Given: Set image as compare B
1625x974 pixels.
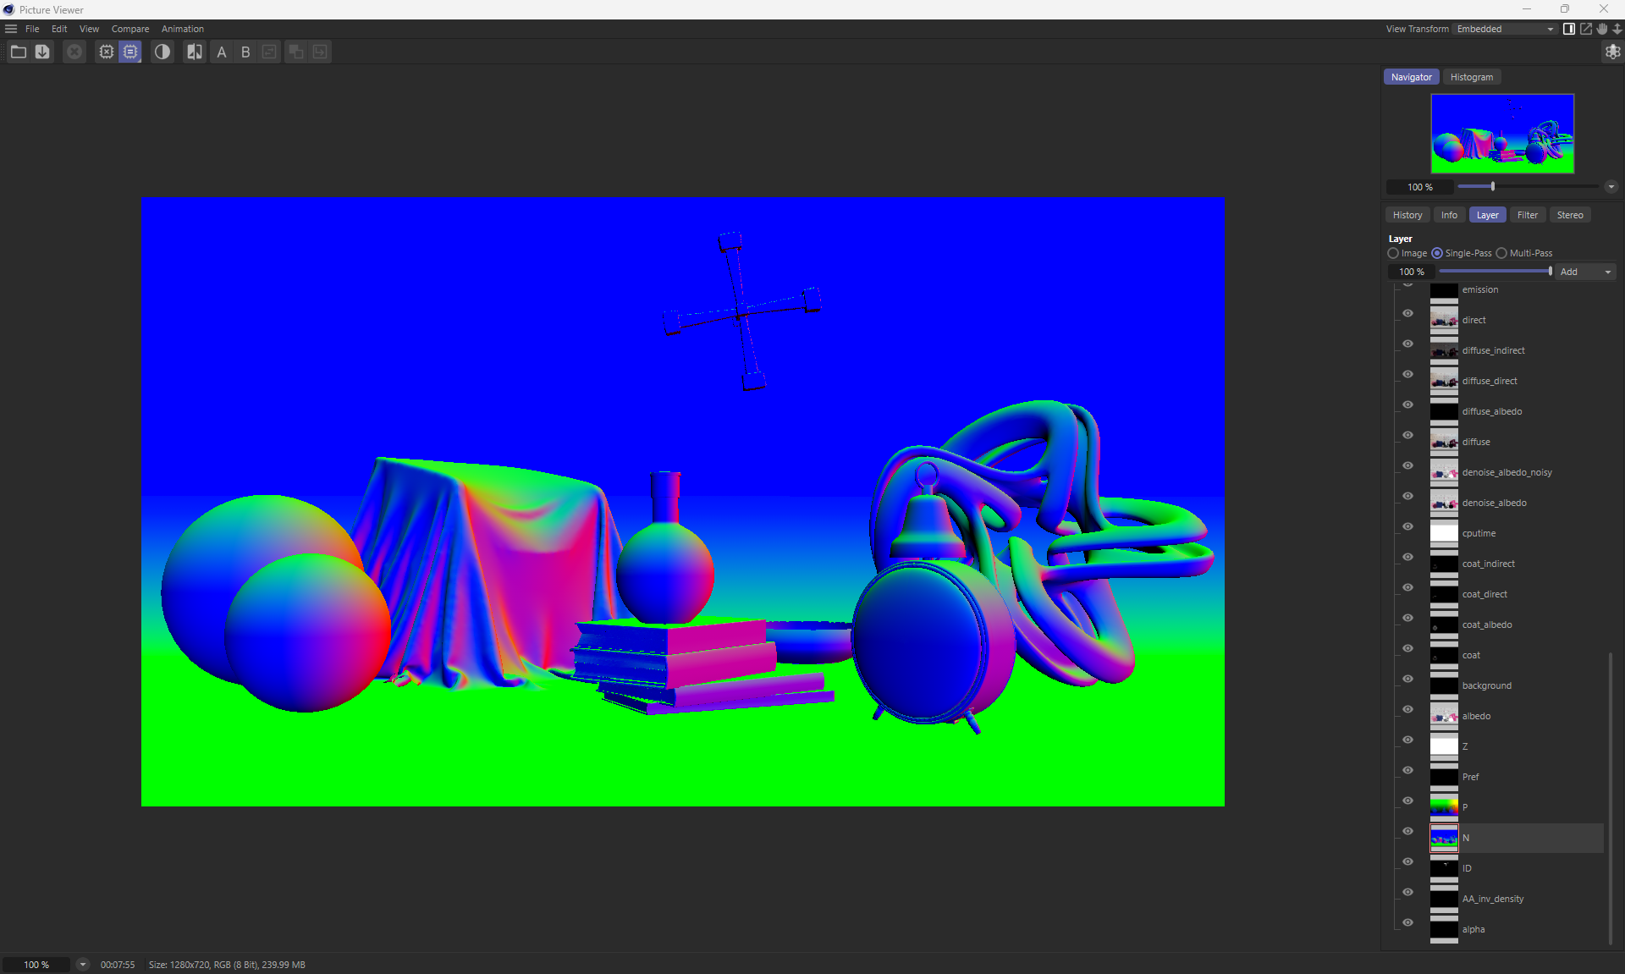Looking at the screenshot, I should (245, 52).
